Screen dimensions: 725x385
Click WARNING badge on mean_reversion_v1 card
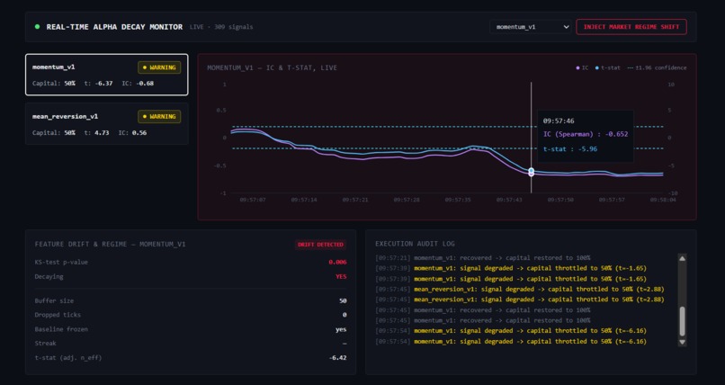[159, 116]
